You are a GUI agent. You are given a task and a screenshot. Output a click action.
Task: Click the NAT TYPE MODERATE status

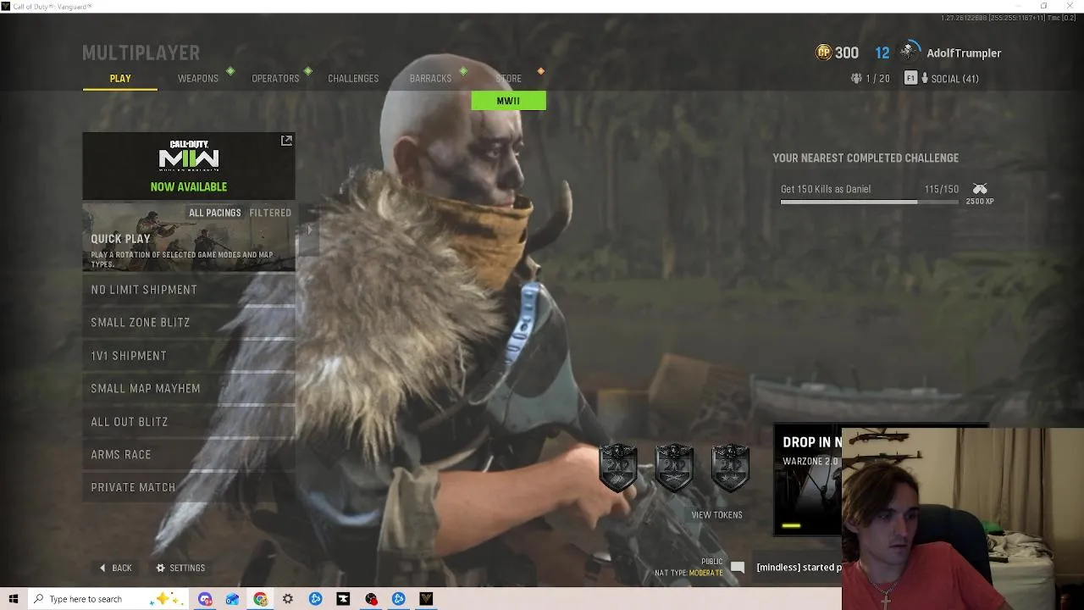[689, 574]
